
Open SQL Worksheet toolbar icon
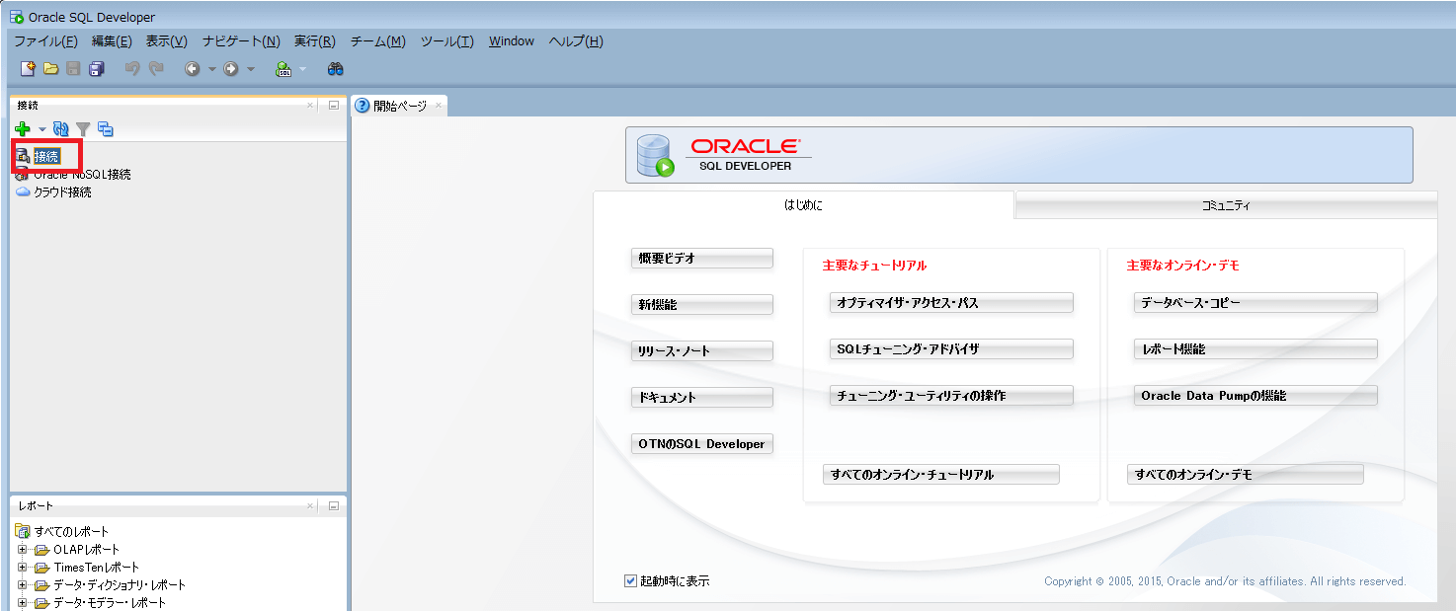pos(283,69)
